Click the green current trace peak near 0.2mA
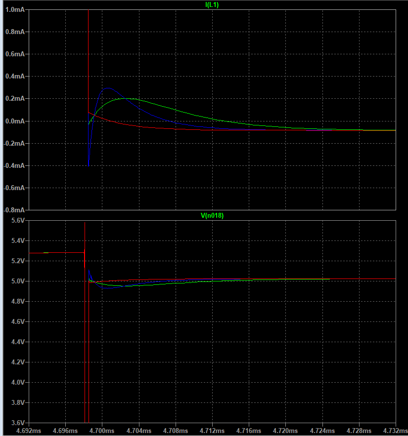 tap(124, 98)
